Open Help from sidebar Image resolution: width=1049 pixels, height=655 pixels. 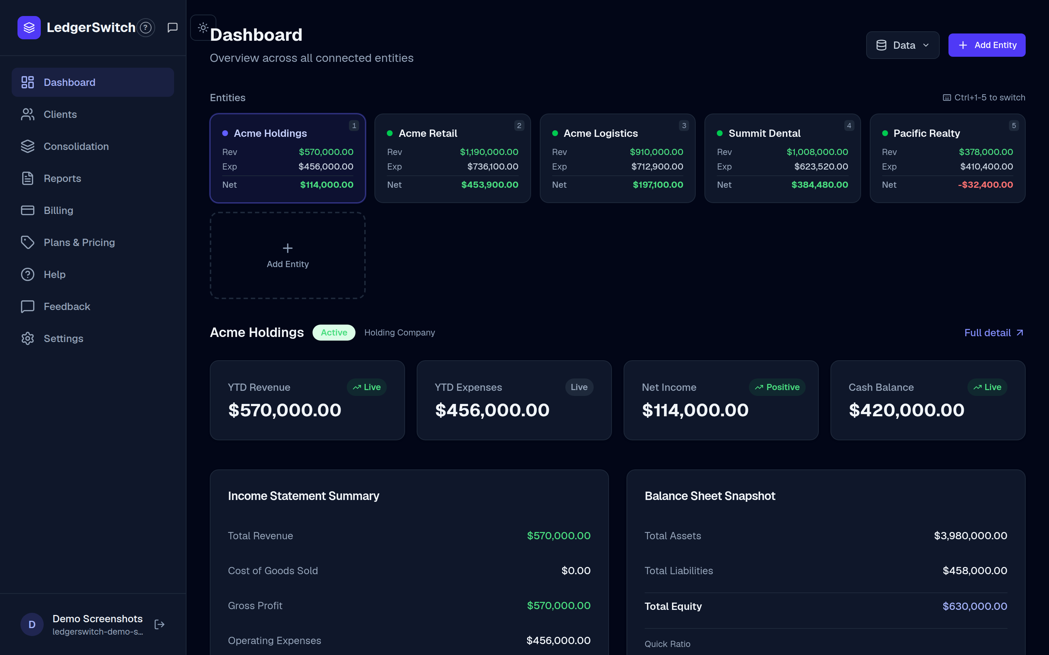click(93, 275)
